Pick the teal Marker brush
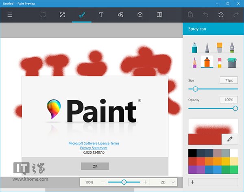 pos(194,47)
